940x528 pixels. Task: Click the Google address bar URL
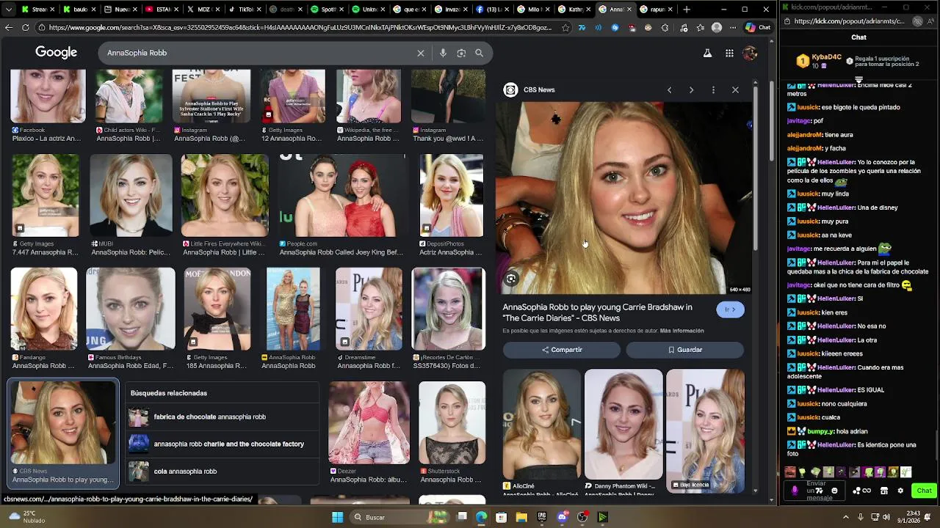click(300, 28)
